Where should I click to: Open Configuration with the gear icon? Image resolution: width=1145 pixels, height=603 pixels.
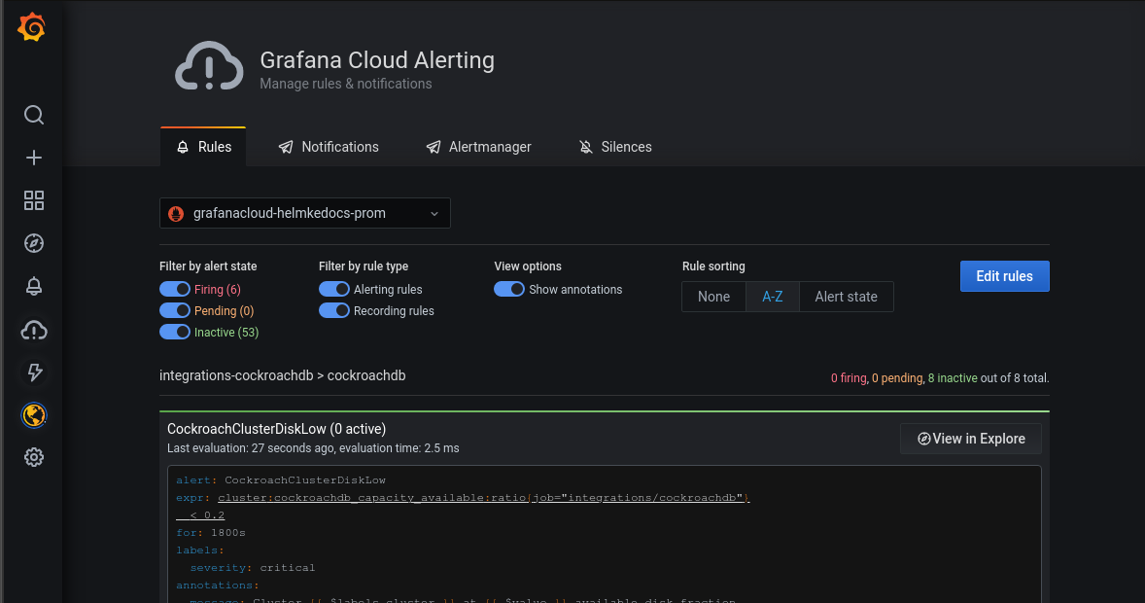(33, 456)
